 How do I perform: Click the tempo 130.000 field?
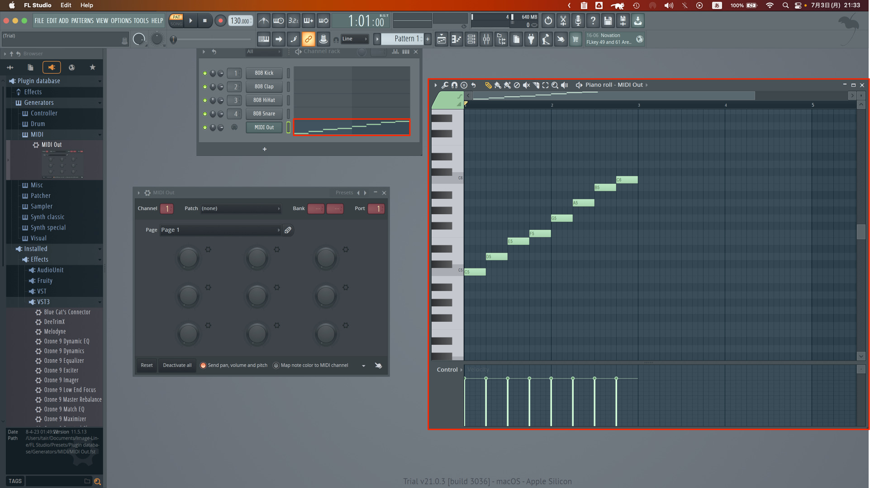240,21
